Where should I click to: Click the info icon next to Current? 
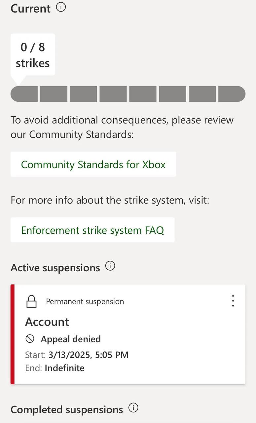[61, 7]
